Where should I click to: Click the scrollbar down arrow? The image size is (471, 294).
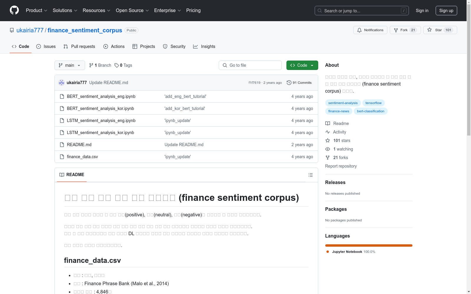click(x=469, y=292)
